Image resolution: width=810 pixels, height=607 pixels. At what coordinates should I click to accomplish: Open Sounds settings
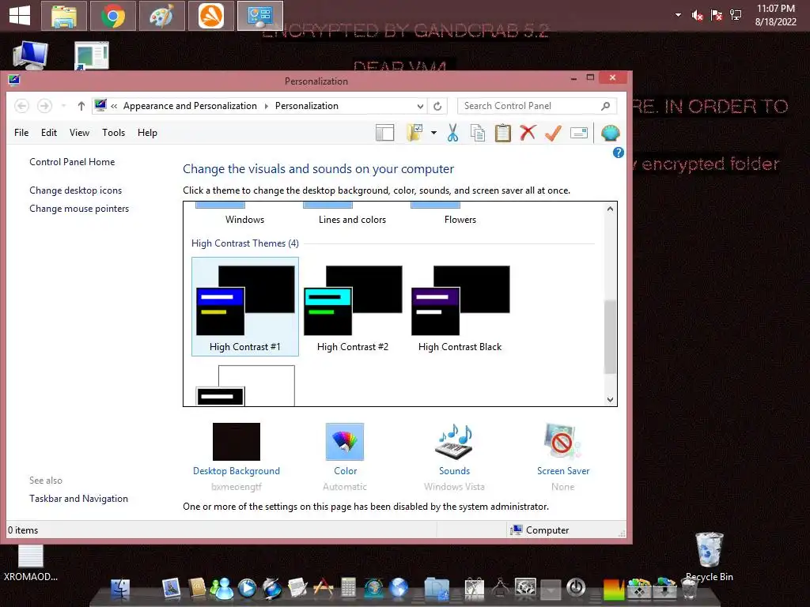tap(454, 457)
